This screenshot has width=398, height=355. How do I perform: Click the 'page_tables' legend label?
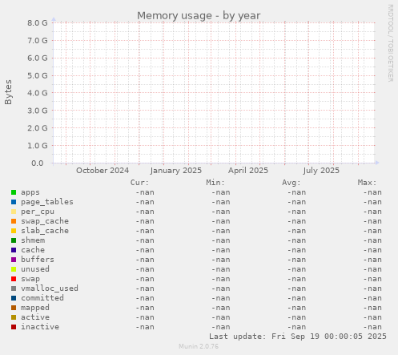click(x=47, y=202)
